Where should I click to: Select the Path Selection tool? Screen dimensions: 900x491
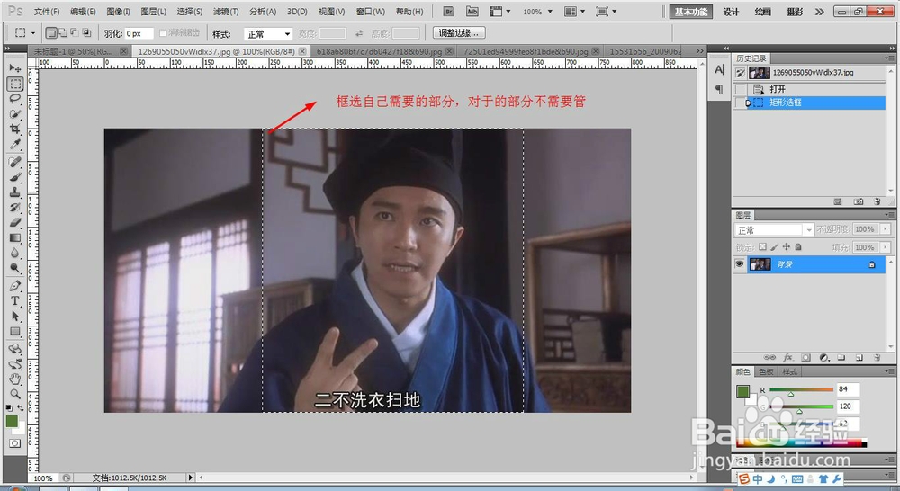click(x=15, y=316)
